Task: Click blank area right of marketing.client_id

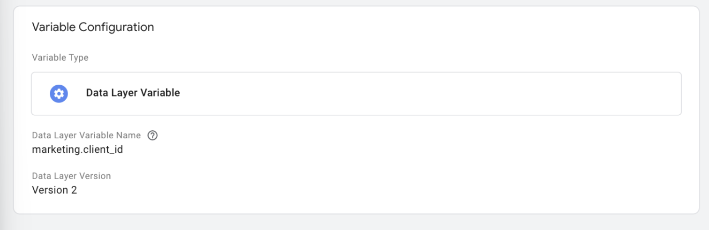Action: (x=375, y=150)
